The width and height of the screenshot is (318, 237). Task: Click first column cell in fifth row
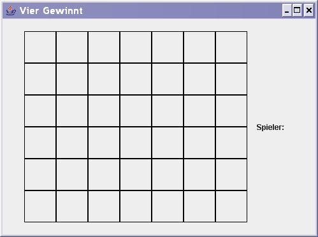click(x=40, y=175)
